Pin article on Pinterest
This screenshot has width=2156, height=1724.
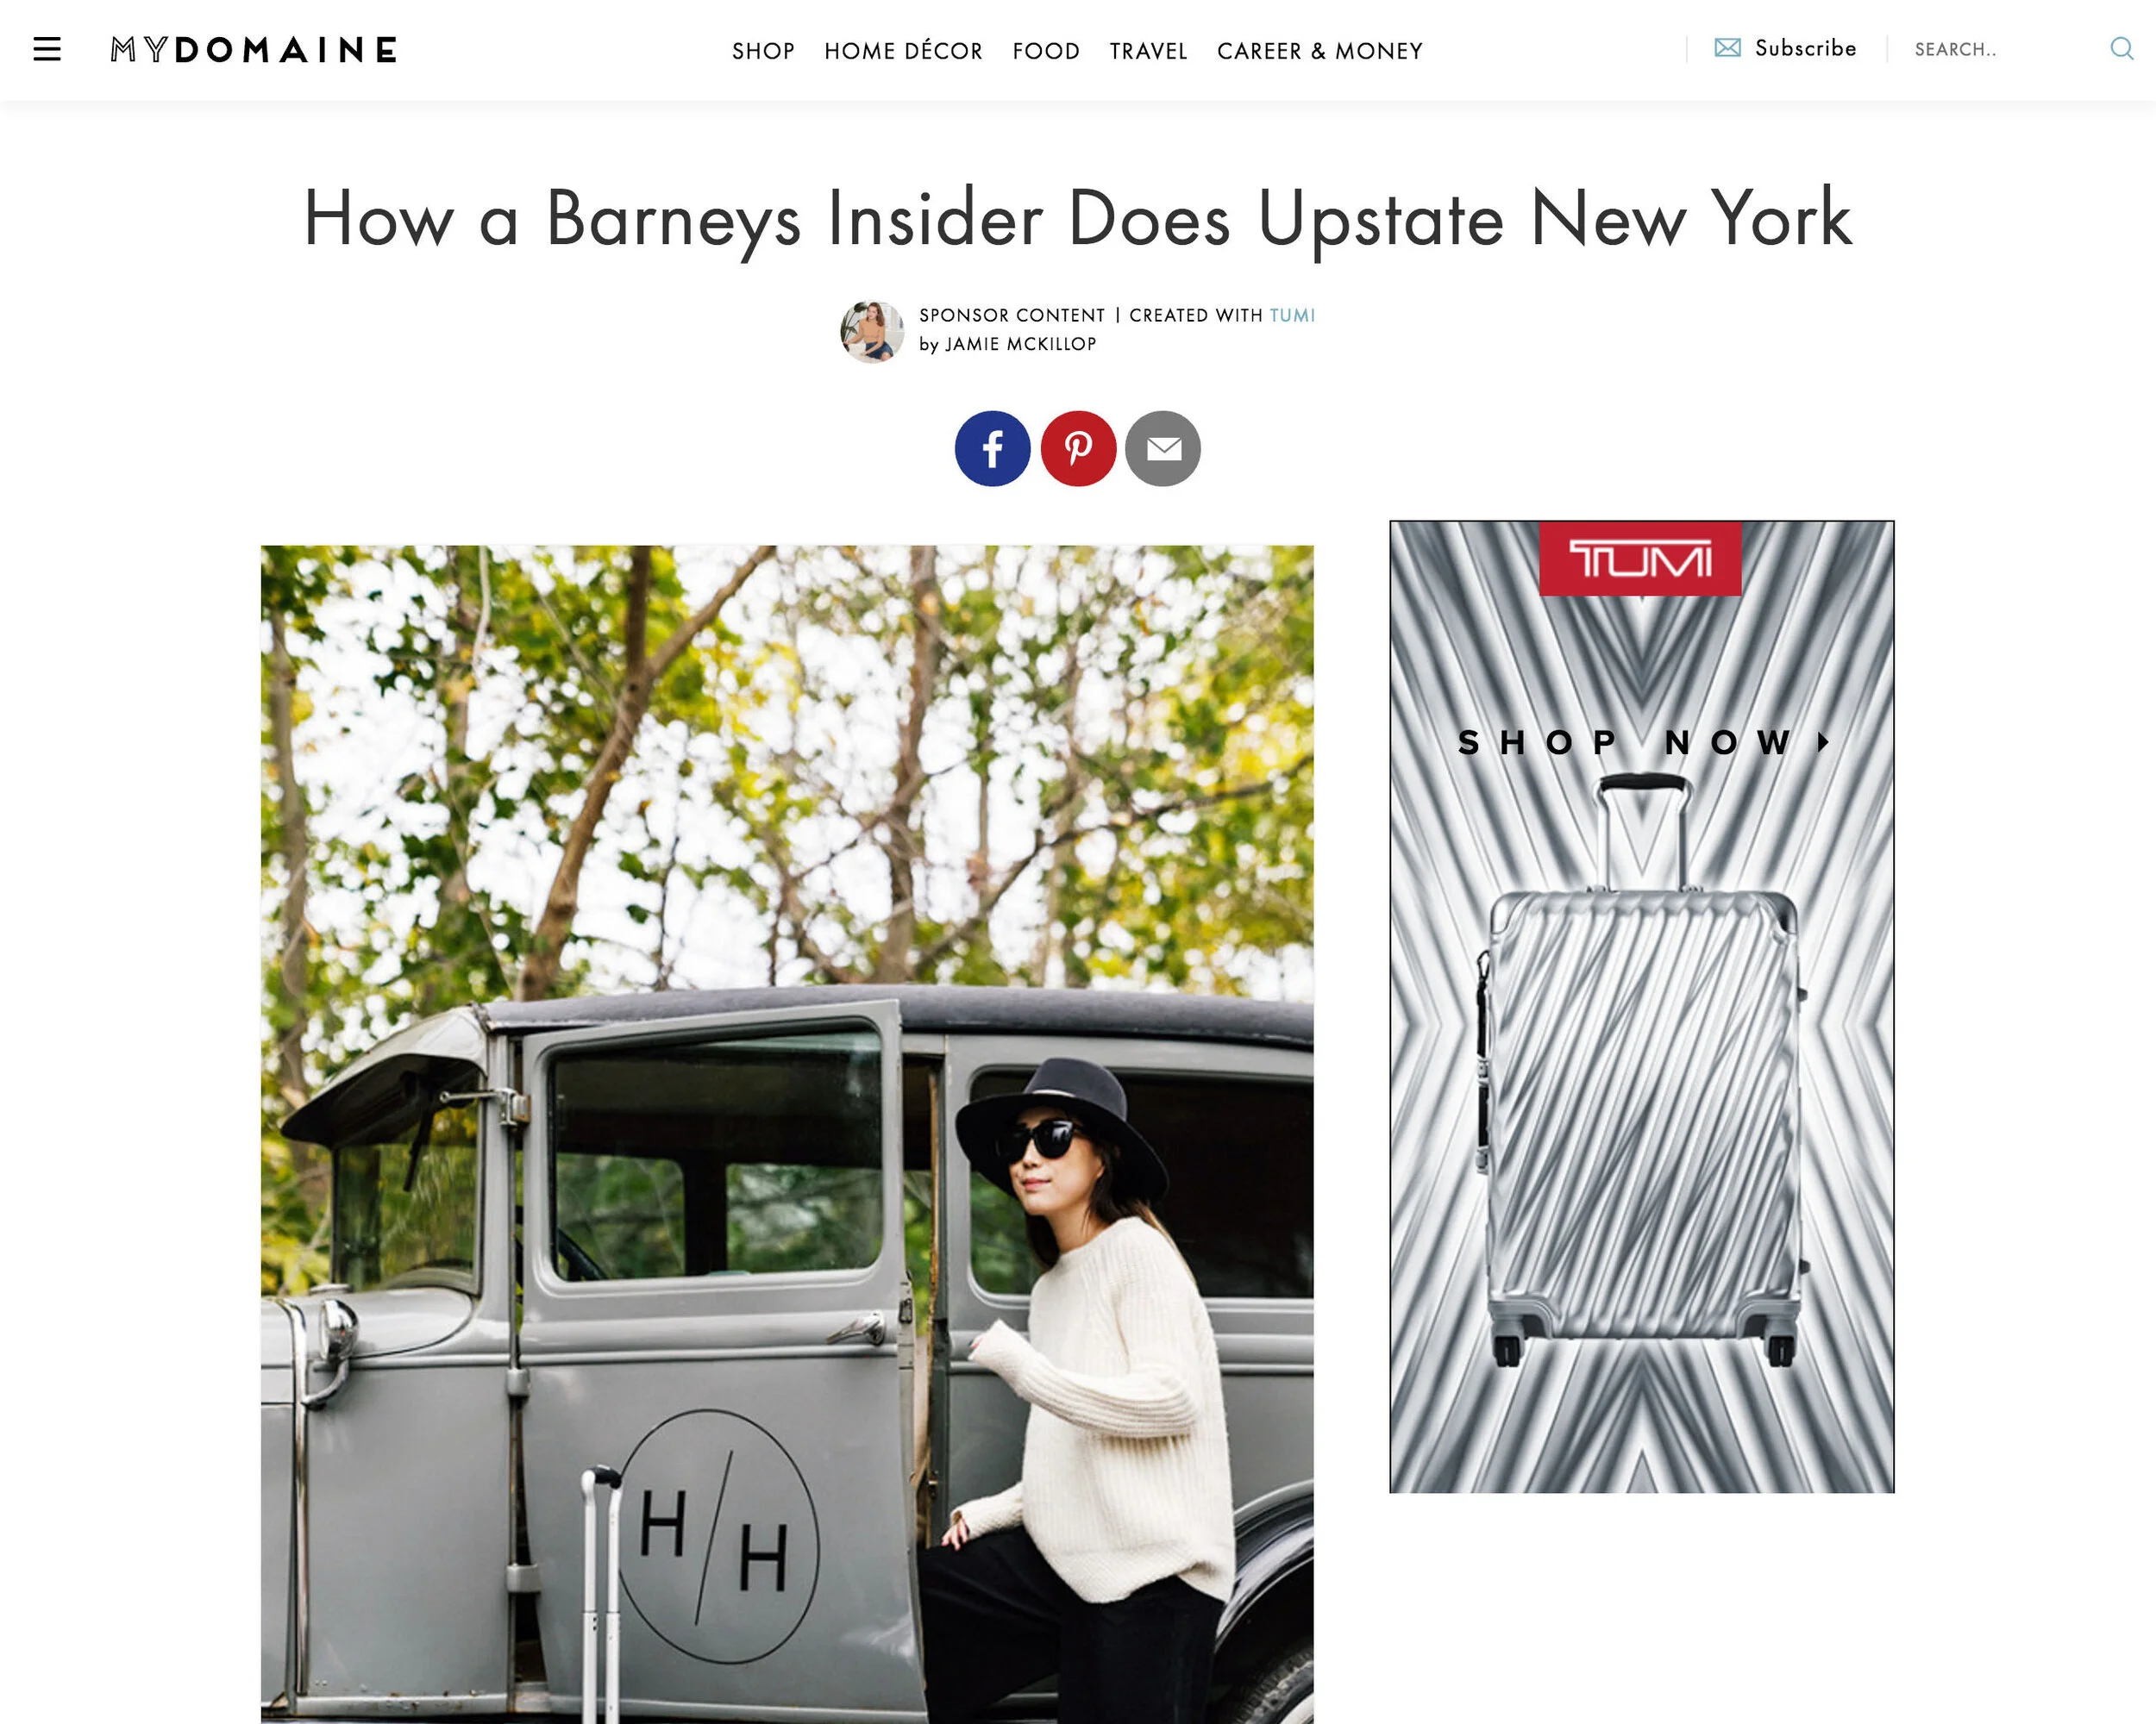[x=1078, y=449]
